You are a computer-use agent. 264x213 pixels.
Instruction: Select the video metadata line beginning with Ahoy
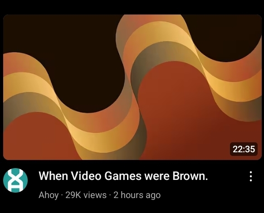99,195
